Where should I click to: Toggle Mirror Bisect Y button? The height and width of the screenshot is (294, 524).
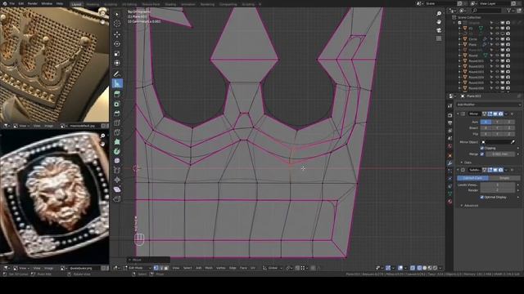point(497,127)
